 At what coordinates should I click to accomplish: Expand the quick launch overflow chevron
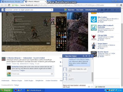pos(24,90)
